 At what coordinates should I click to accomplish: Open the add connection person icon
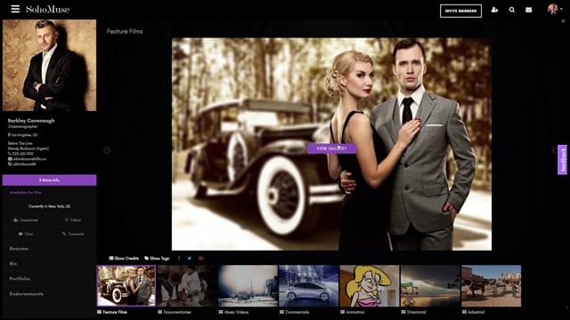(494, 10)
